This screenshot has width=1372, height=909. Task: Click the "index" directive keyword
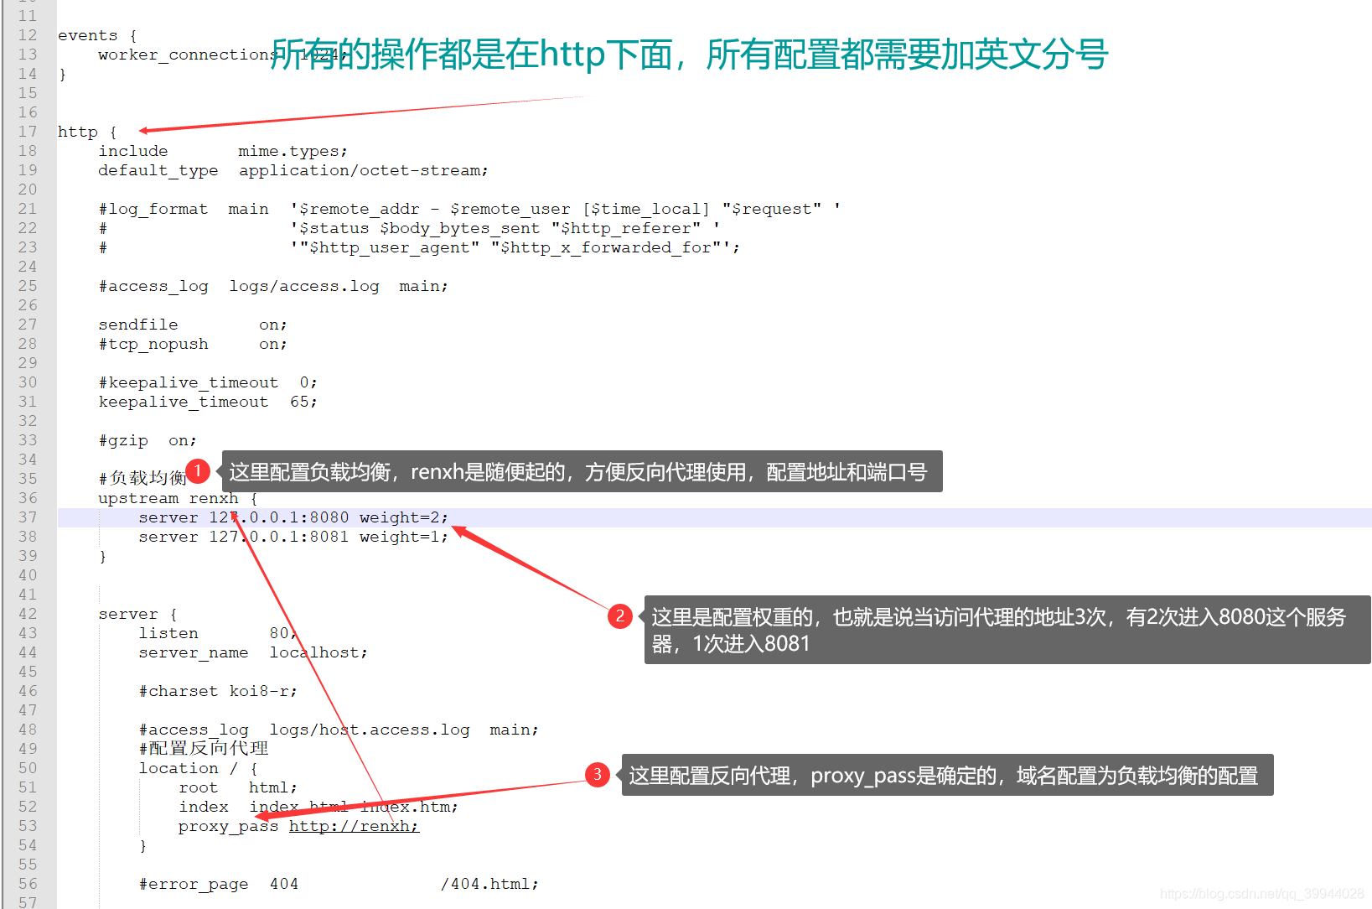click(204, 807)
